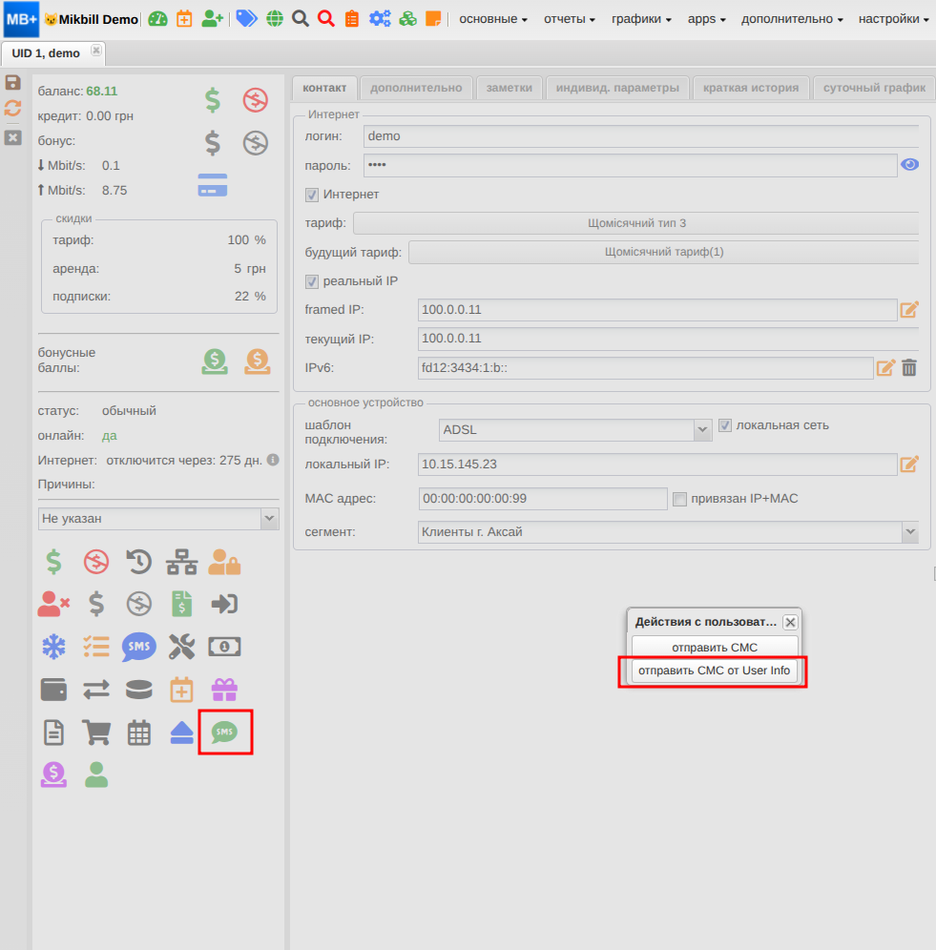Click the MAC адрес input field

click(543, 499)
